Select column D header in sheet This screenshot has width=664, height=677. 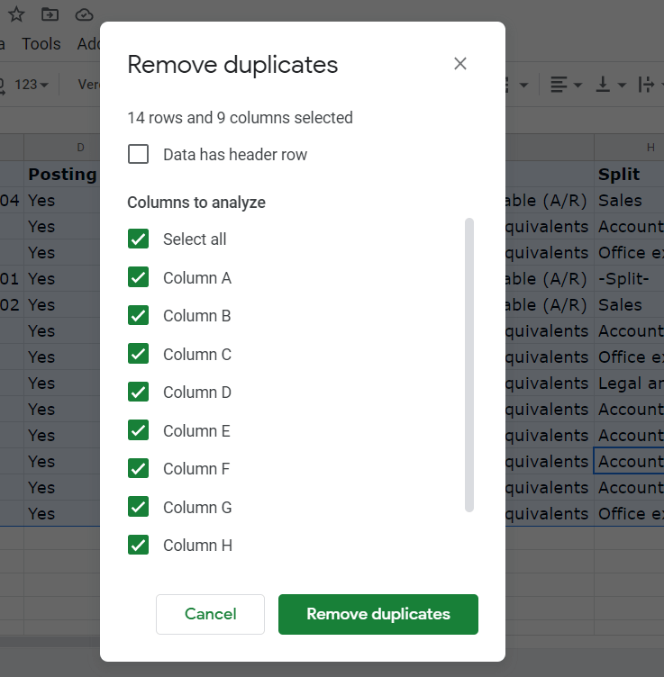62,148
